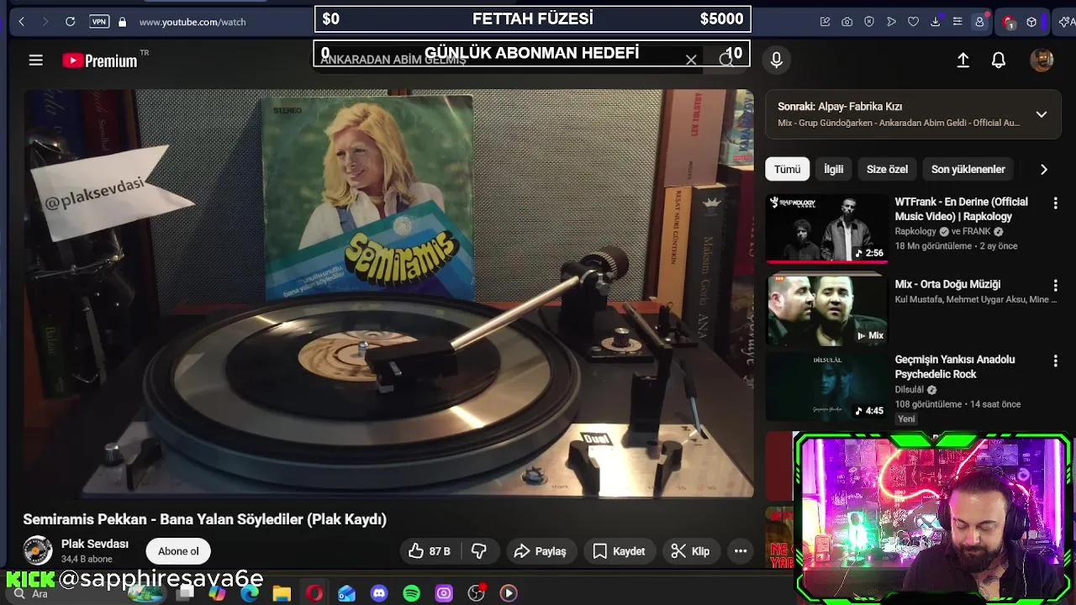This screenshot has height=605, width=1076.
Task: Like the video (87 B thumbs up)
Action: tap(430, 551)
